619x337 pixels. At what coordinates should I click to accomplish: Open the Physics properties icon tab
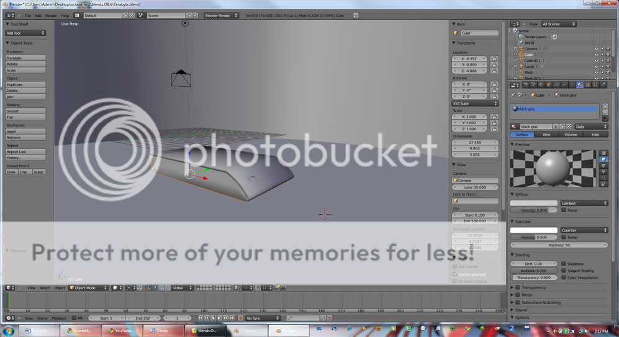tap(603, 84)
